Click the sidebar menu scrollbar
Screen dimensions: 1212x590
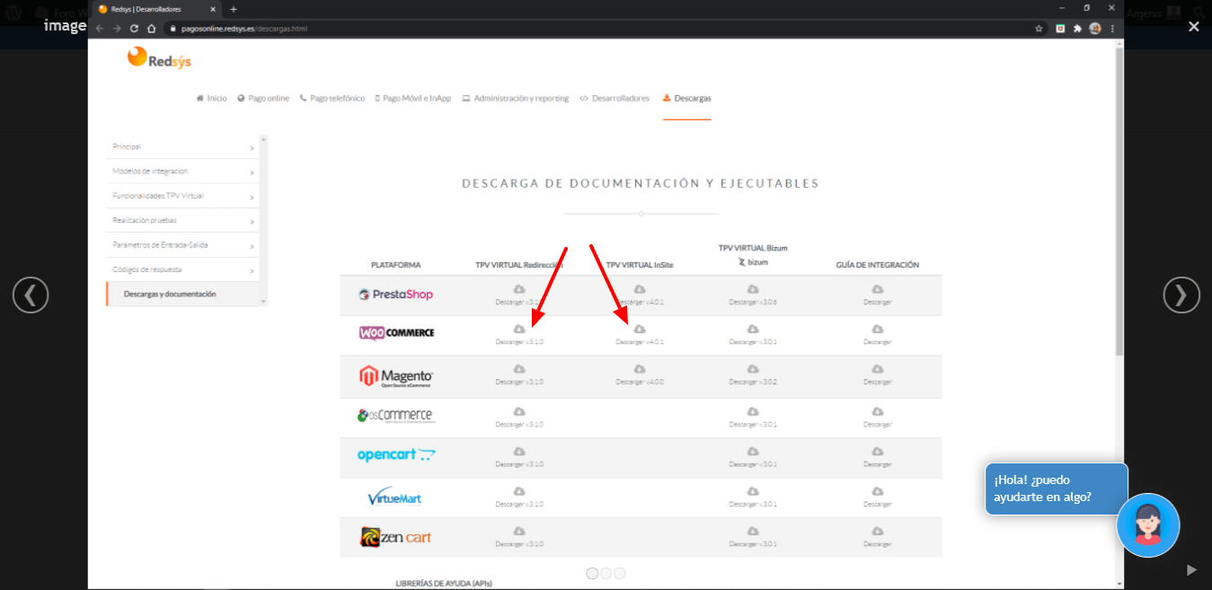click(x=263, y=220)
